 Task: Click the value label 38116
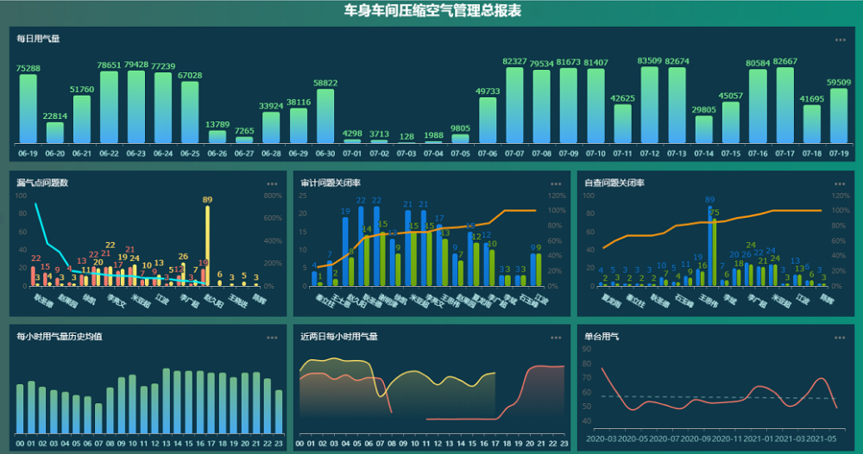299,103
